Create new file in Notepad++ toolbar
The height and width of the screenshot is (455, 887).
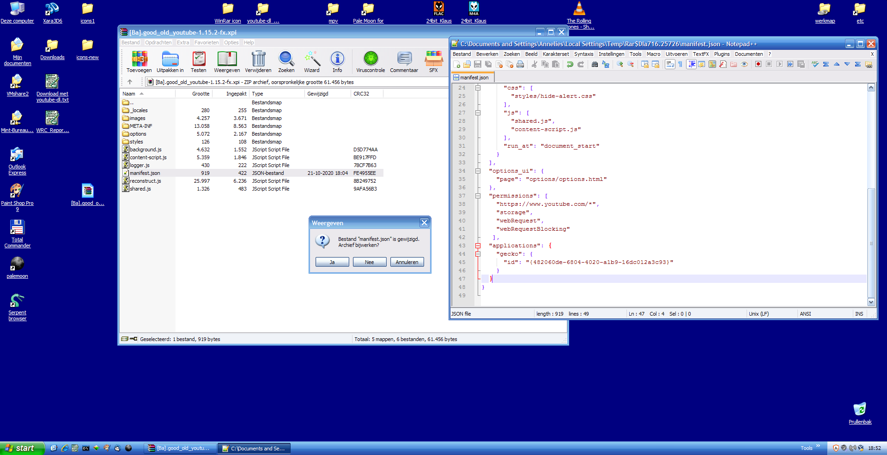pos(457,64)
